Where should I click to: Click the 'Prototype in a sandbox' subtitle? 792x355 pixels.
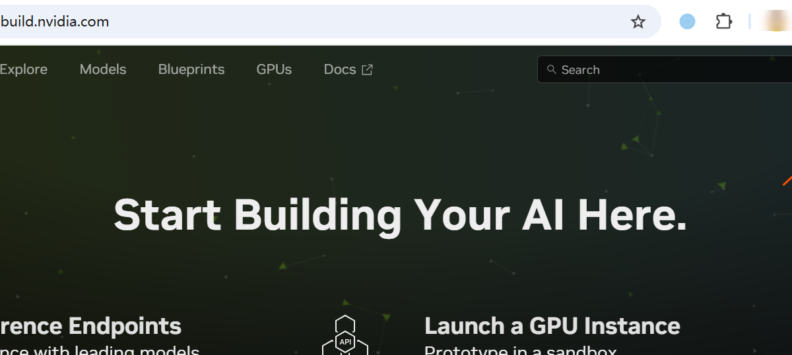coord(520,350)
